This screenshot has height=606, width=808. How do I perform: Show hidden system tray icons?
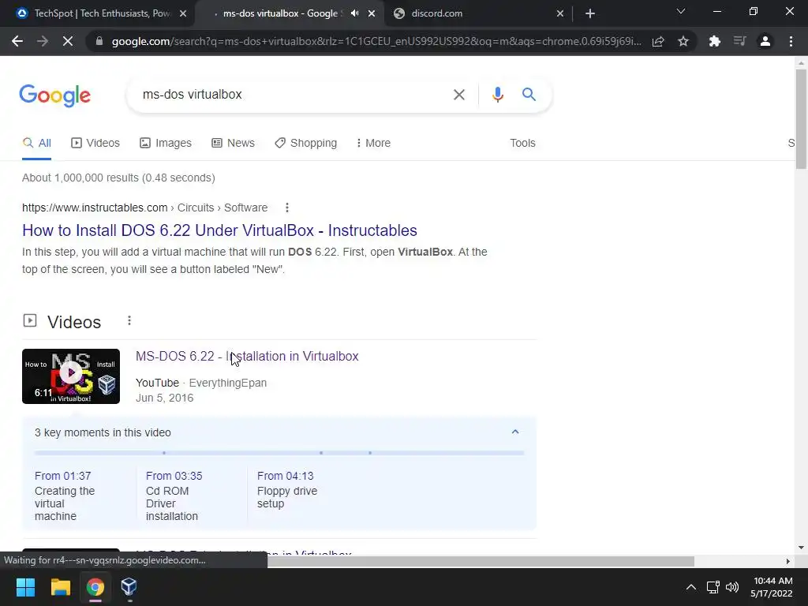pos(691,587)
